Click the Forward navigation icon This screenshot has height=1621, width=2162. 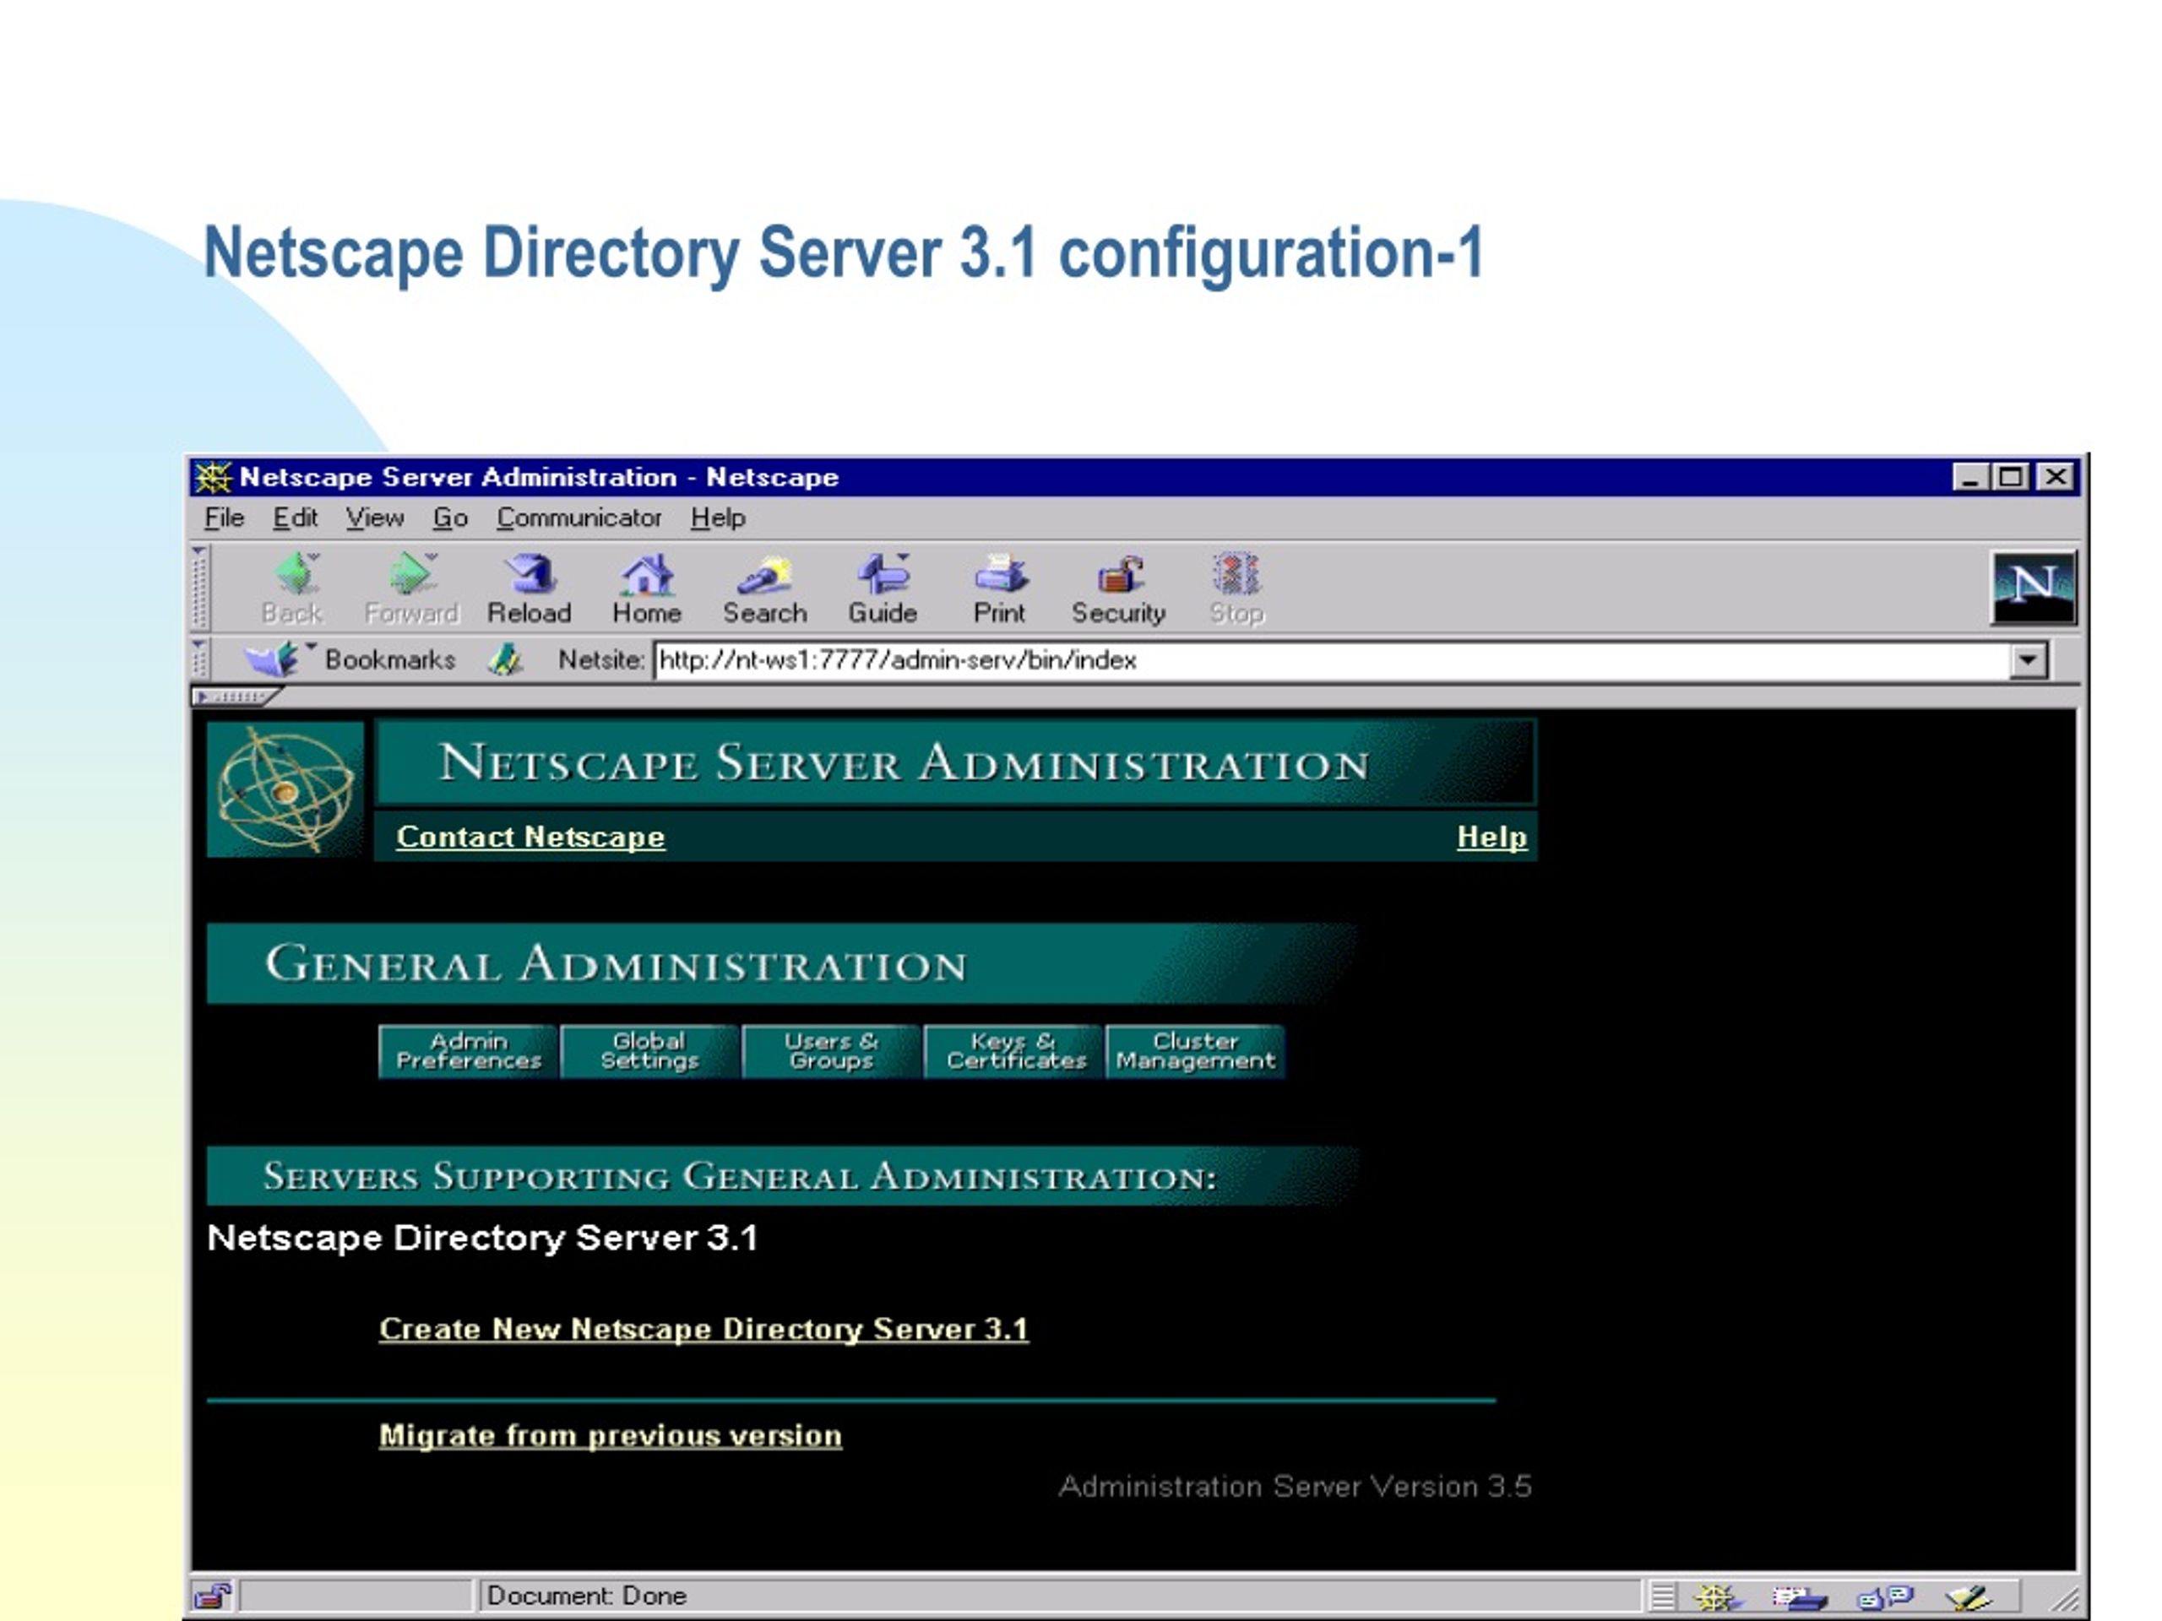410,588
